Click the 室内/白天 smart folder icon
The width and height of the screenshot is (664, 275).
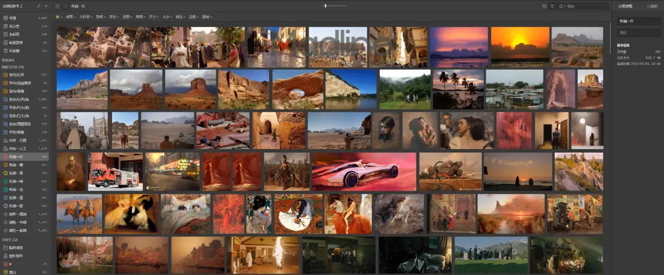pos(5,75)
